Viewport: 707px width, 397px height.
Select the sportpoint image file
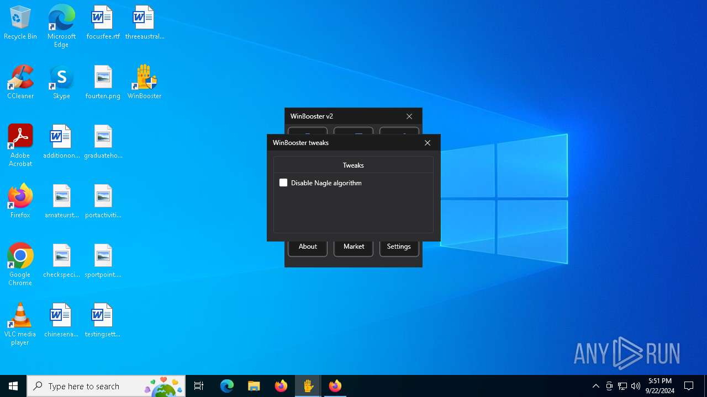tap(103, 261)
